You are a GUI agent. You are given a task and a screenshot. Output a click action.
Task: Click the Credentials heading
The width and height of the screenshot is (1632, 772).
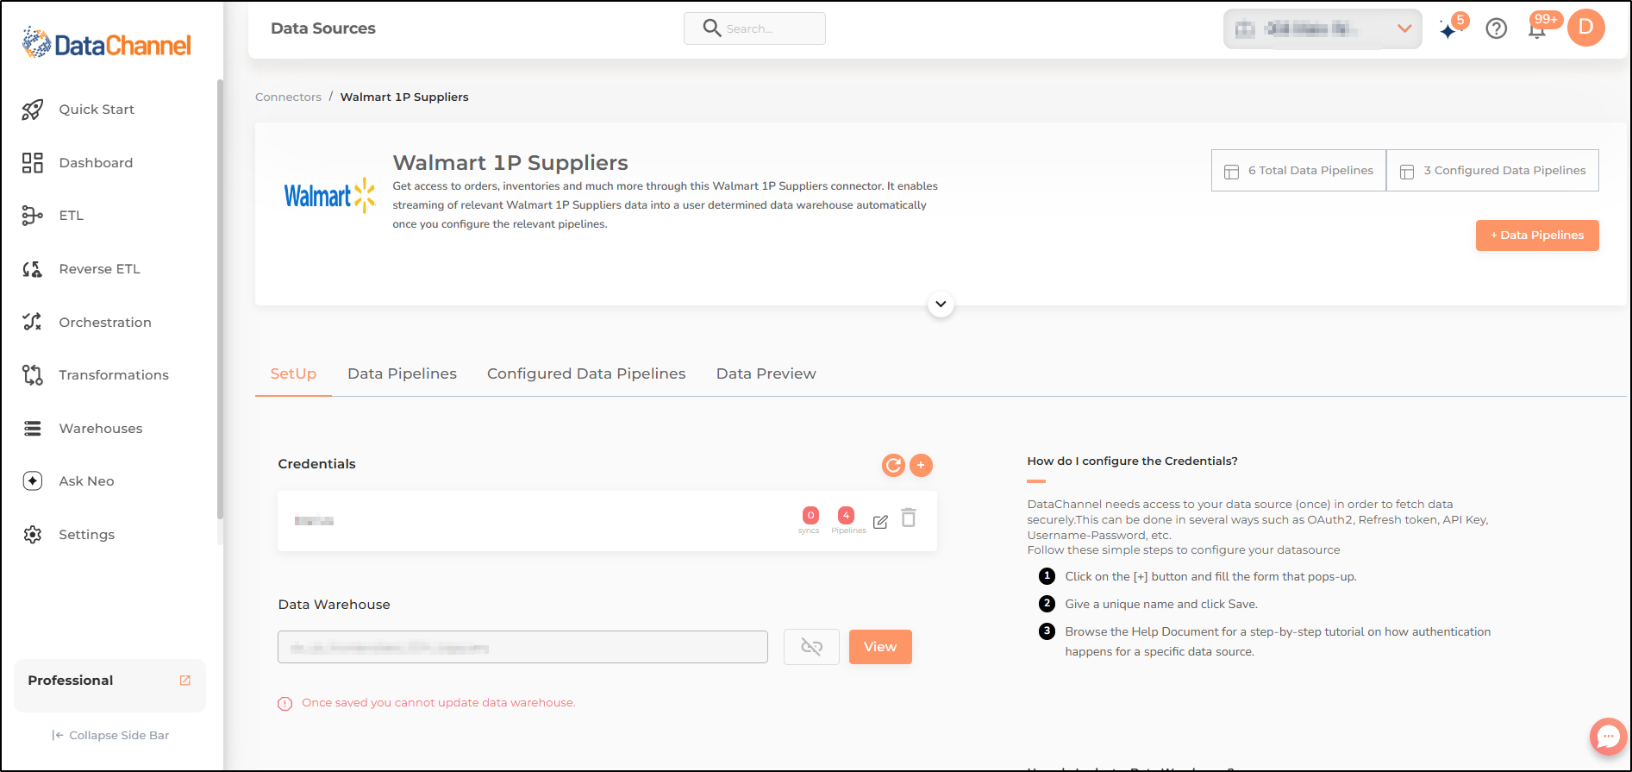pos(316,464)
